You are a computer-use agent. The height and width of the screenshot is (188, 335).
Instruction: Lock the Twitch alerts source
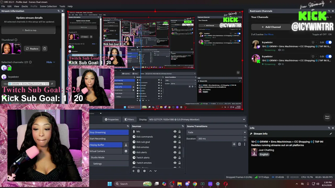[179, 158]
